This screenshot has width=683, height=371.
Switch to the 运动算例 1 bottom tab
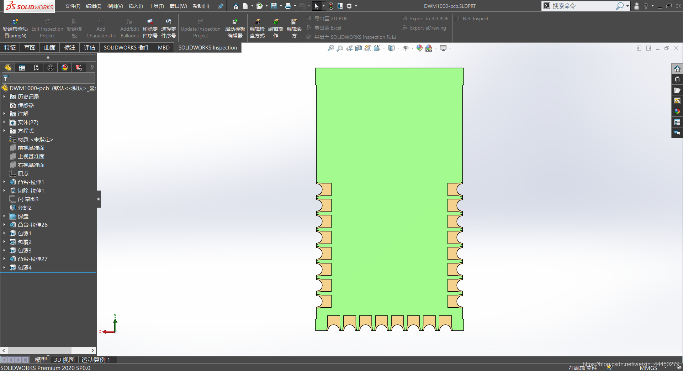[96, 360]
